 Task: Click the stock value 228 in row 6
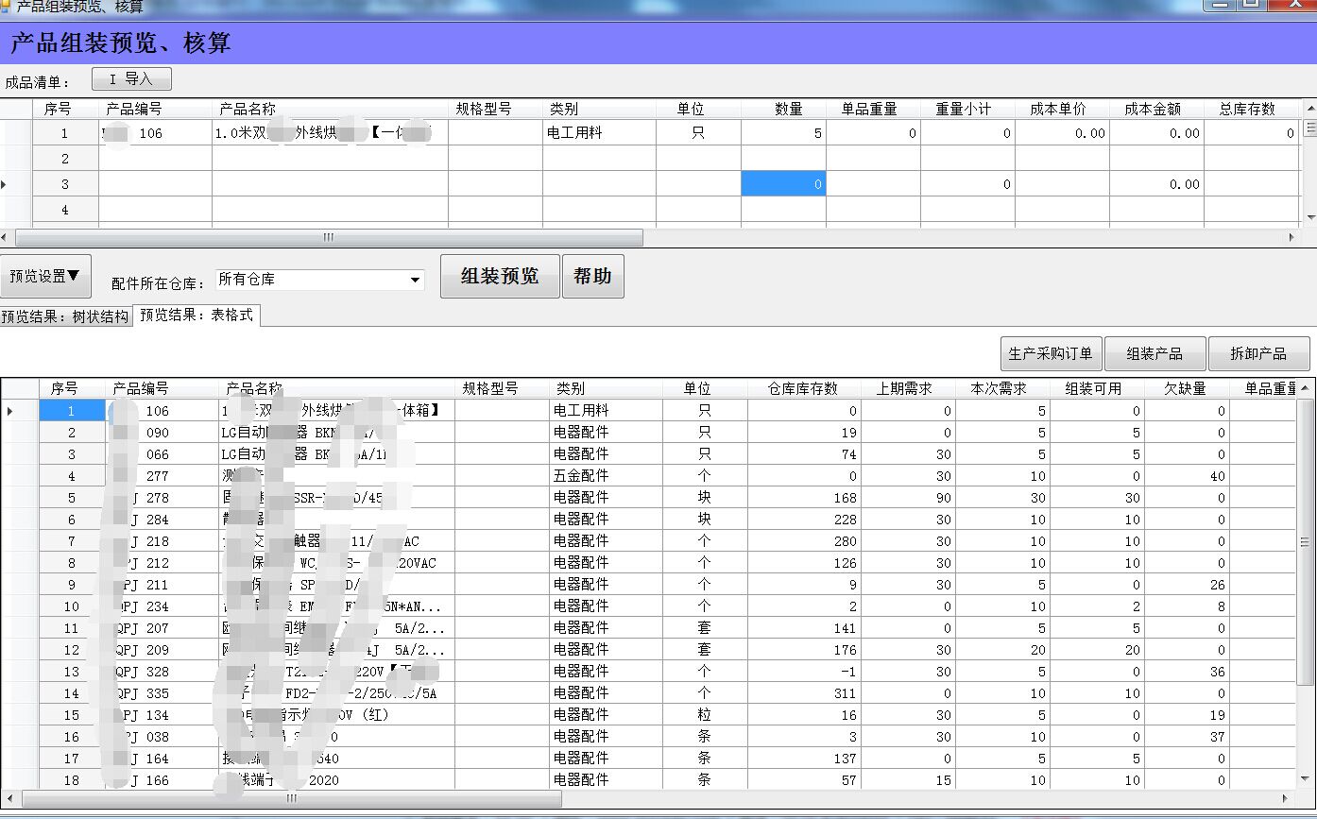(804, 520)
